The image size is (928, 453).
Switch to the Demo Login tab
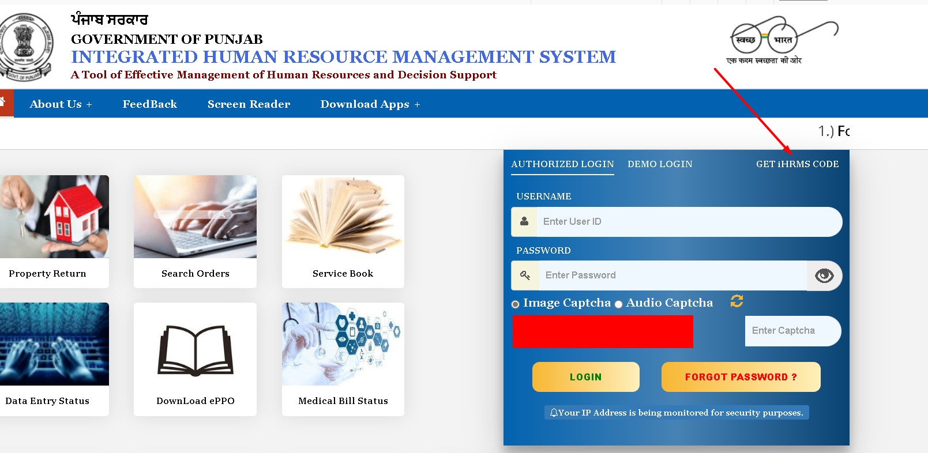(x=660, y=164)
